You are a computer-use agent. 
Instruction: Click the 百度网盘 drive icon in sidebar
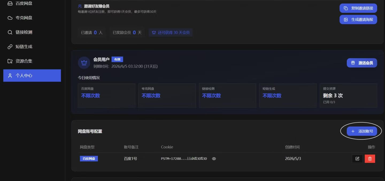click(x=10, y=3)
